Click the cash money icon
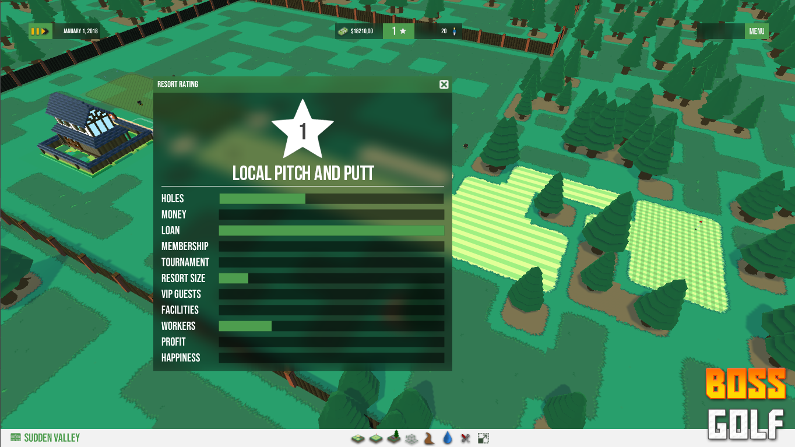The height and width of the screenshot is (447, 795). point(343,31)
